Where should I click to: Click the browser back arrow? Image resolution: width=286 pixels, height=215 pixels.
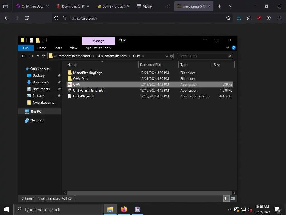[7, 18]
